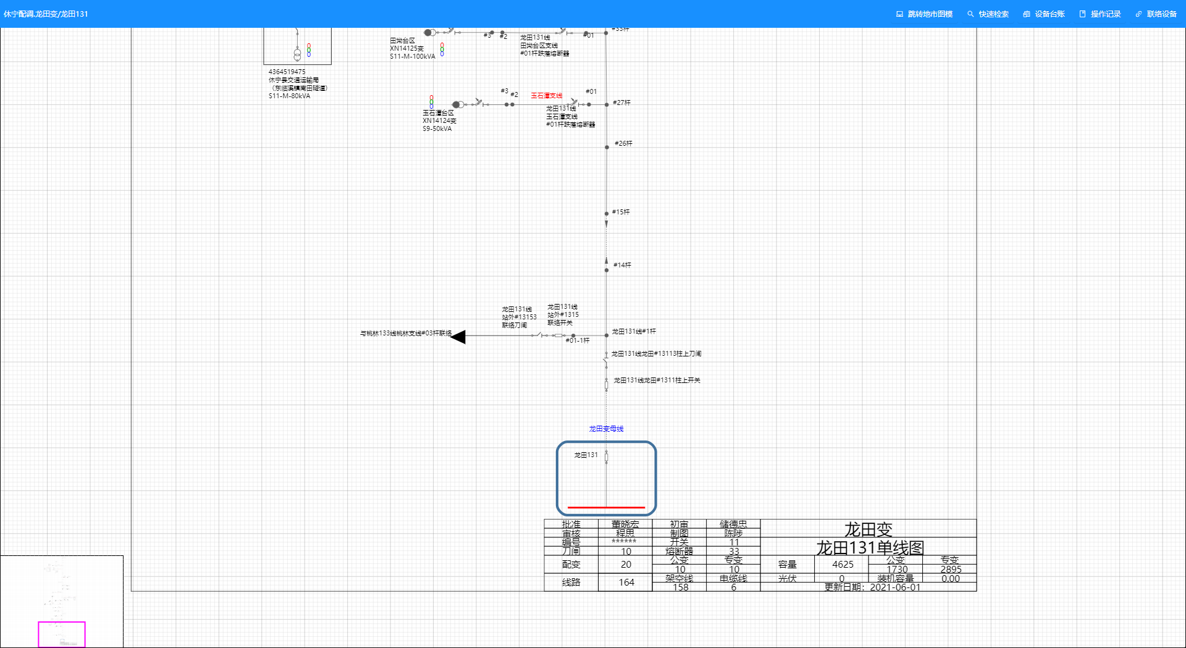Open 联络设备 tie equipment
The image size is (1186, 648).
[1156, 14]
